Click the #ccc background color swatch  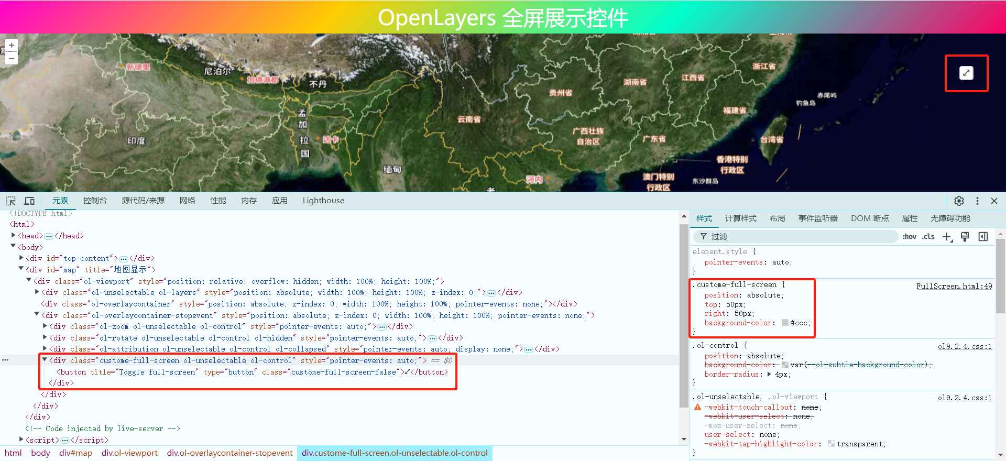coord(785,323)
